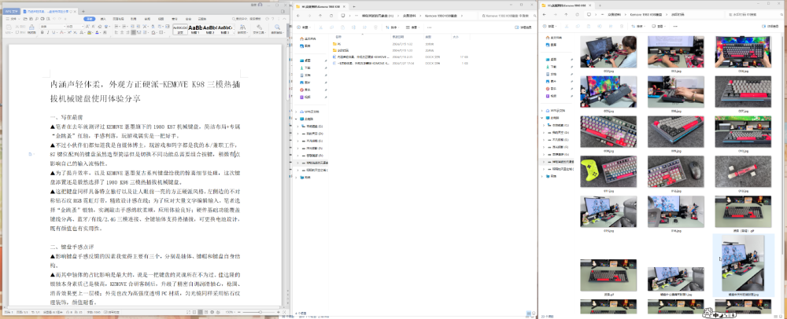Expand the WPS styles gallery
The height and width of the screenshot is (319, 787).
pyautogui.click(x=234, y=33)
